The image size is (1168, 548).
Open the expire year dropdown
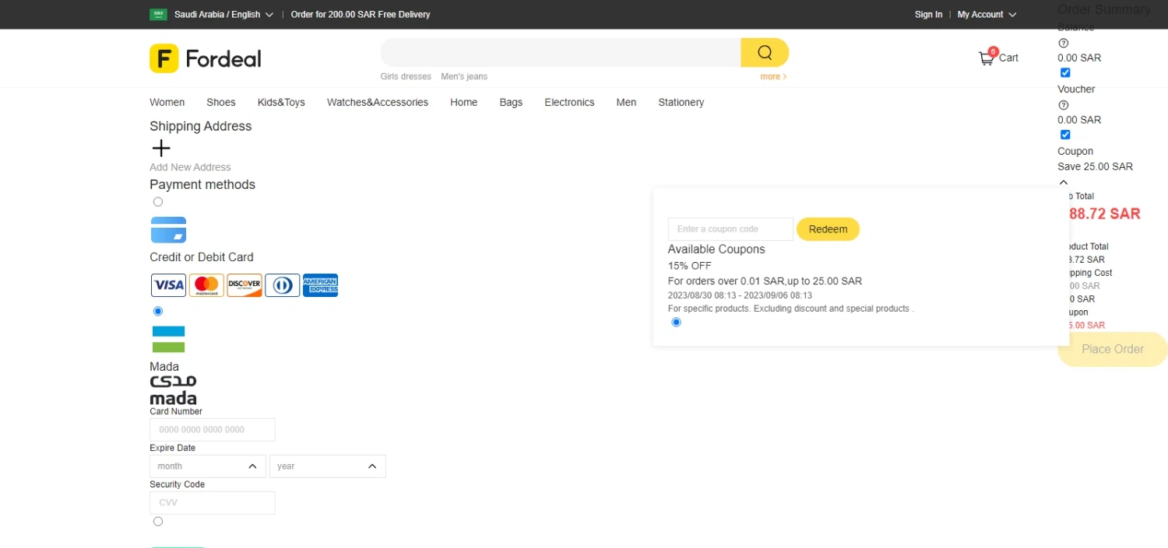[328, 466]
